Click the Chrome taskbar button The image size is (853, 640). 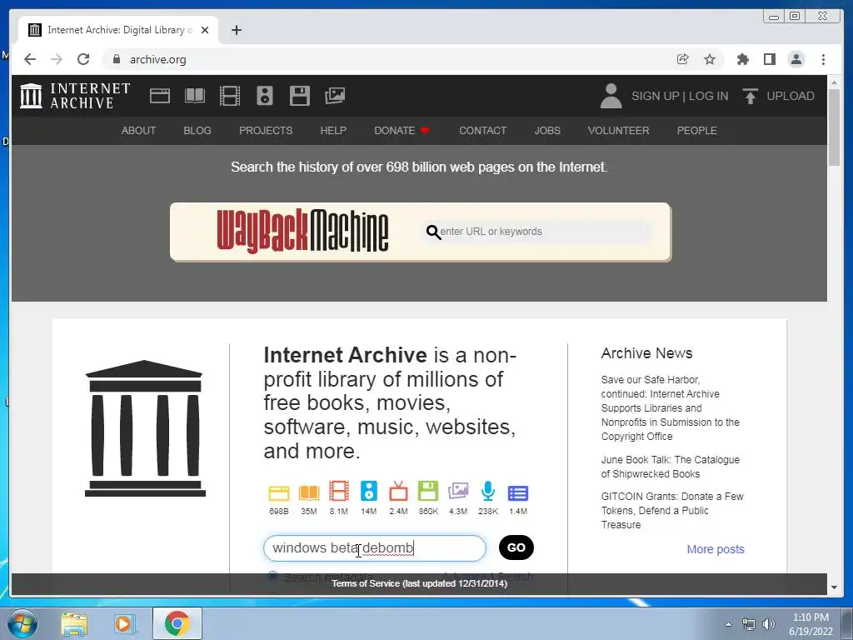[x=177, y=623]
